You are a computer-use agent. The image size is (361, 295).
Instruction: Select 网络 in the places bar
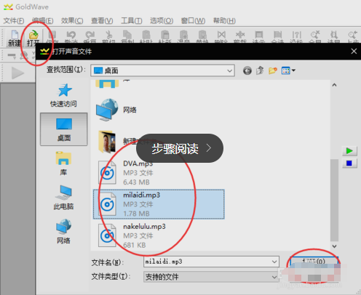click(x=63, y=232)
